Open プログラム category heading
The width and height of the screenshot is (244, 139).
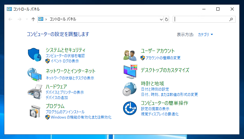[x=55, y=106]
